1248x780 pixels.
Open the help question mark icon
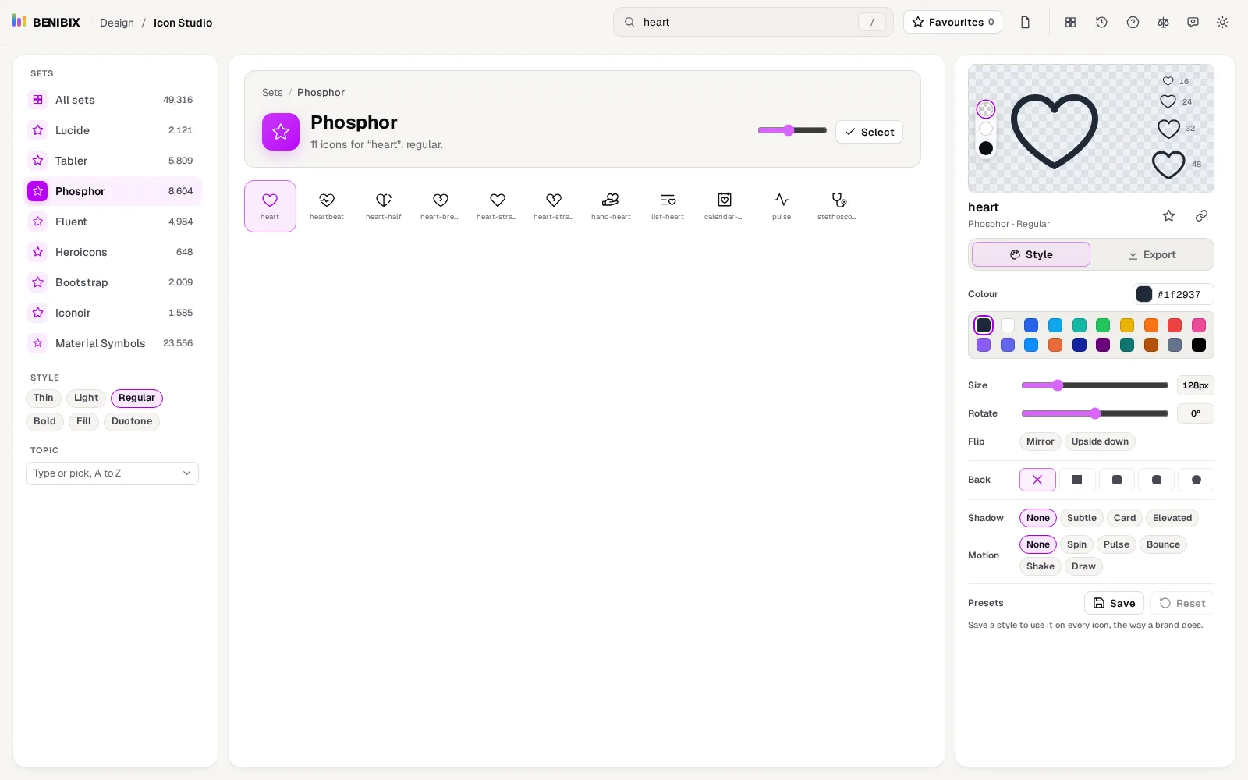coord(1133,22)
